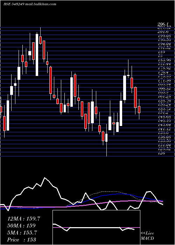
Task: Click the 189 price axis label
Action: (161, 52)
